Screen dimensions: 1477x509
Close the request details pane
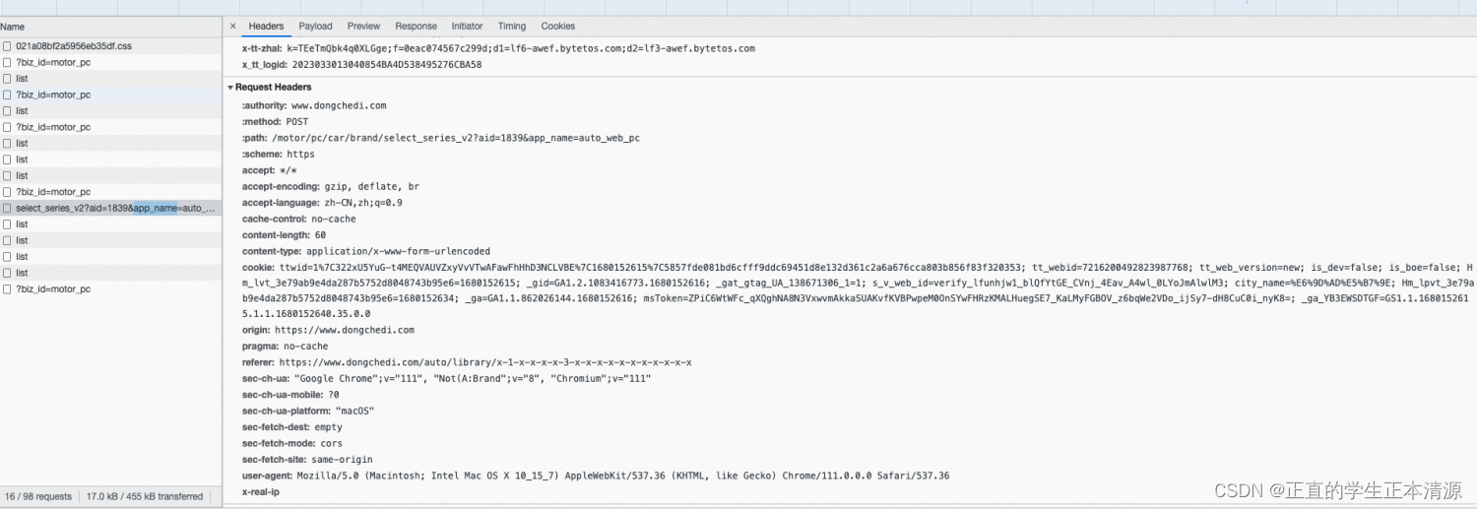[x=232, y=27]
